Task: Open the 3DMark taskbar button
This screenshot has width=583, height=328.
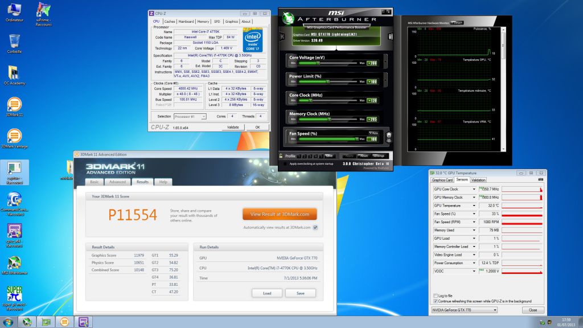Action: pos(65,322)
